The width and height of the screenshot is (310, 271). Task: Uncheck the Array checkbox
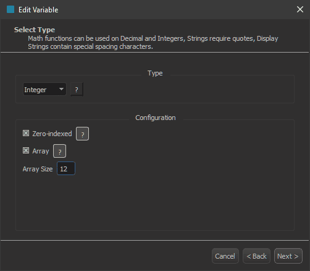click(26, 150)
